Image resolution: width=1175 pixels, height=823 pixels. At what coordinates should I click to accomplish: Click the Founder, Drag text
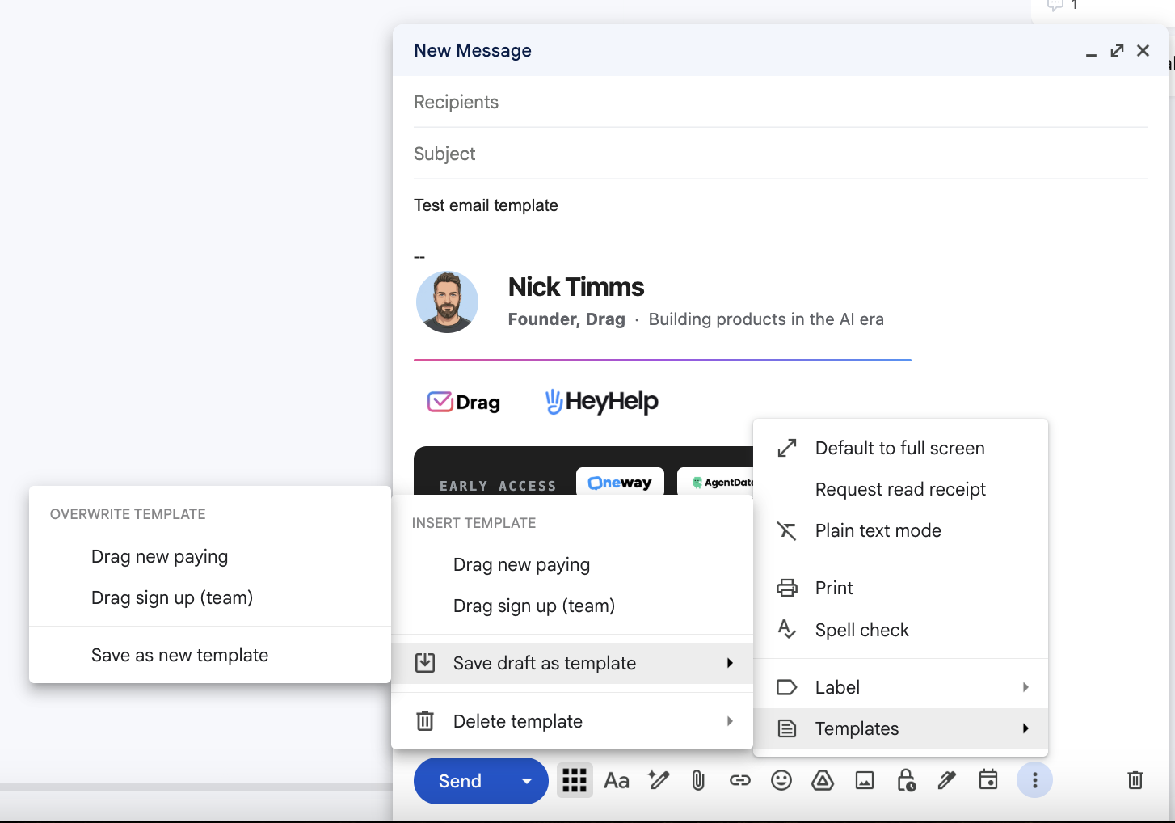point(566,319)
